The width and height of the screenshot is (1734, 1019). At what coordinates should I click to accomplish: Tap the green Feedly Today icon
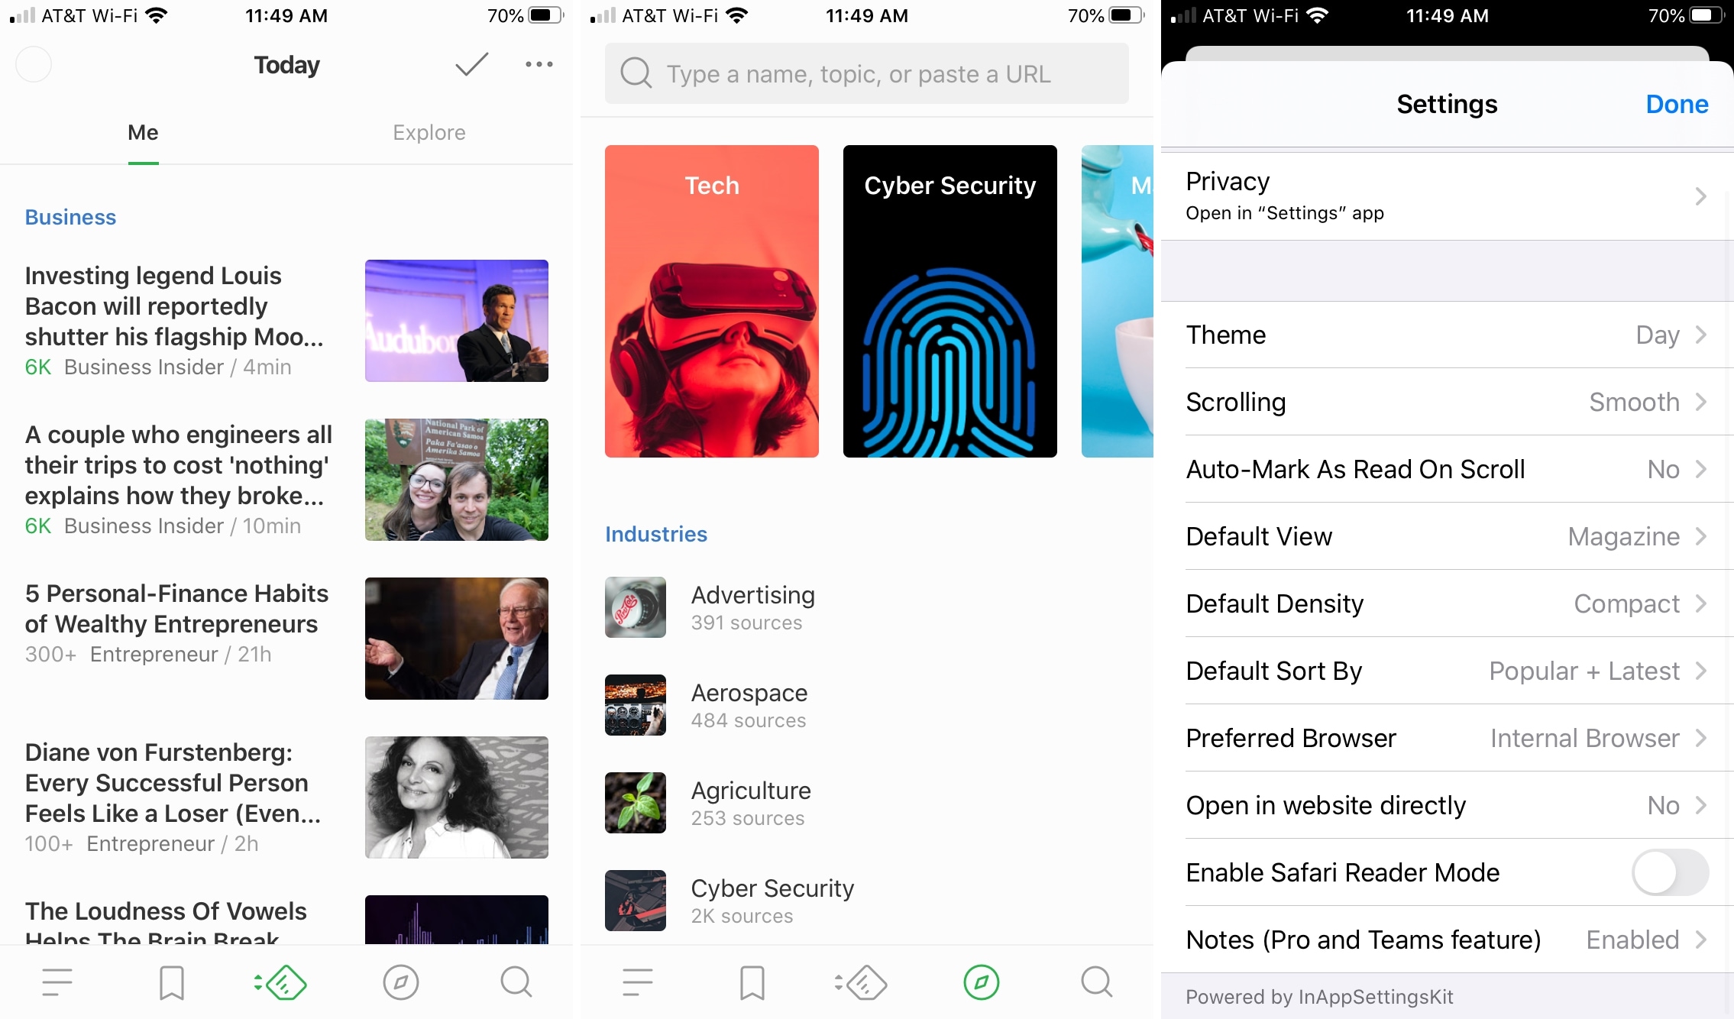click(282, 982)
